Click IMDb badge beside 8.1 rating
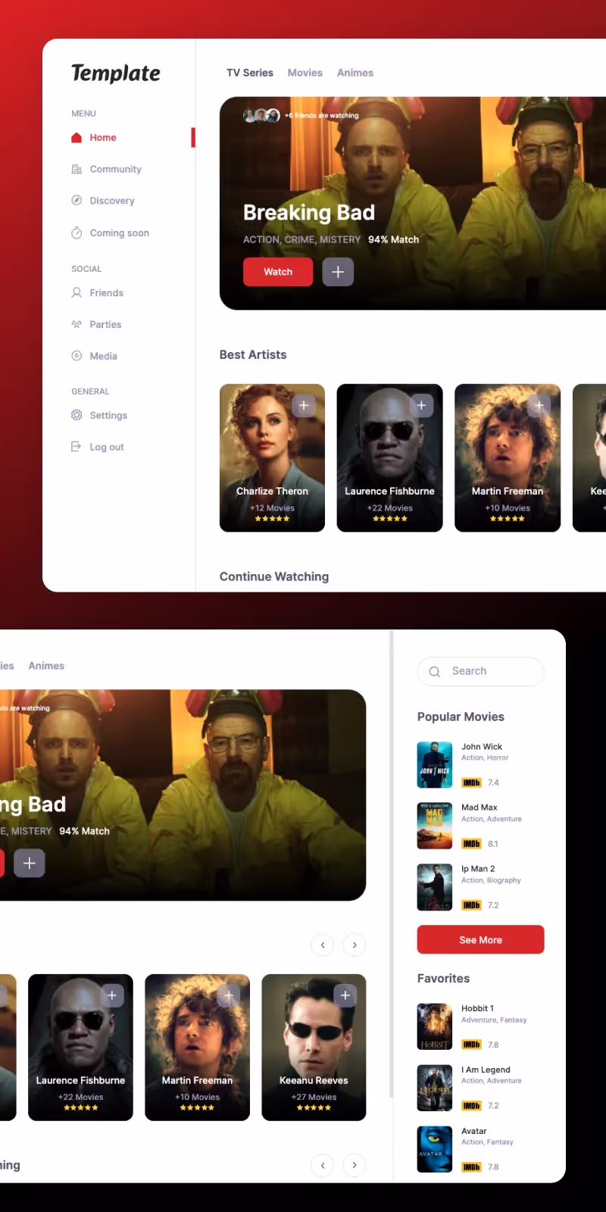This screenshot has height=1212, width=606. click(x=472, y=844)
